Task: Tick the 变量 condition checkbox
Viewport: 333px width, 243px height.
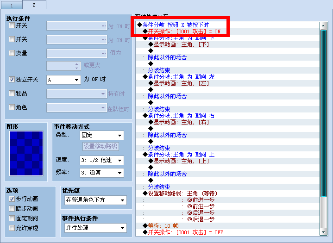Action: pos(12,53)
